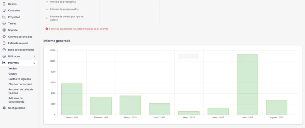Collapse the Informes menu chevron
Screen dimensions: 305x128
pos(34,63)
